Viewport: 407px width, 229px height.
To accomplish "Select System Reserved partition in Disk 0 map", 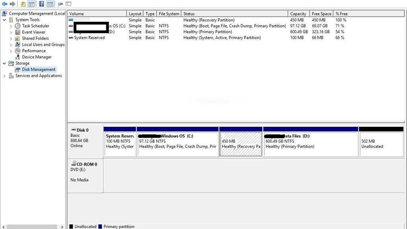I will click(120, 142).
